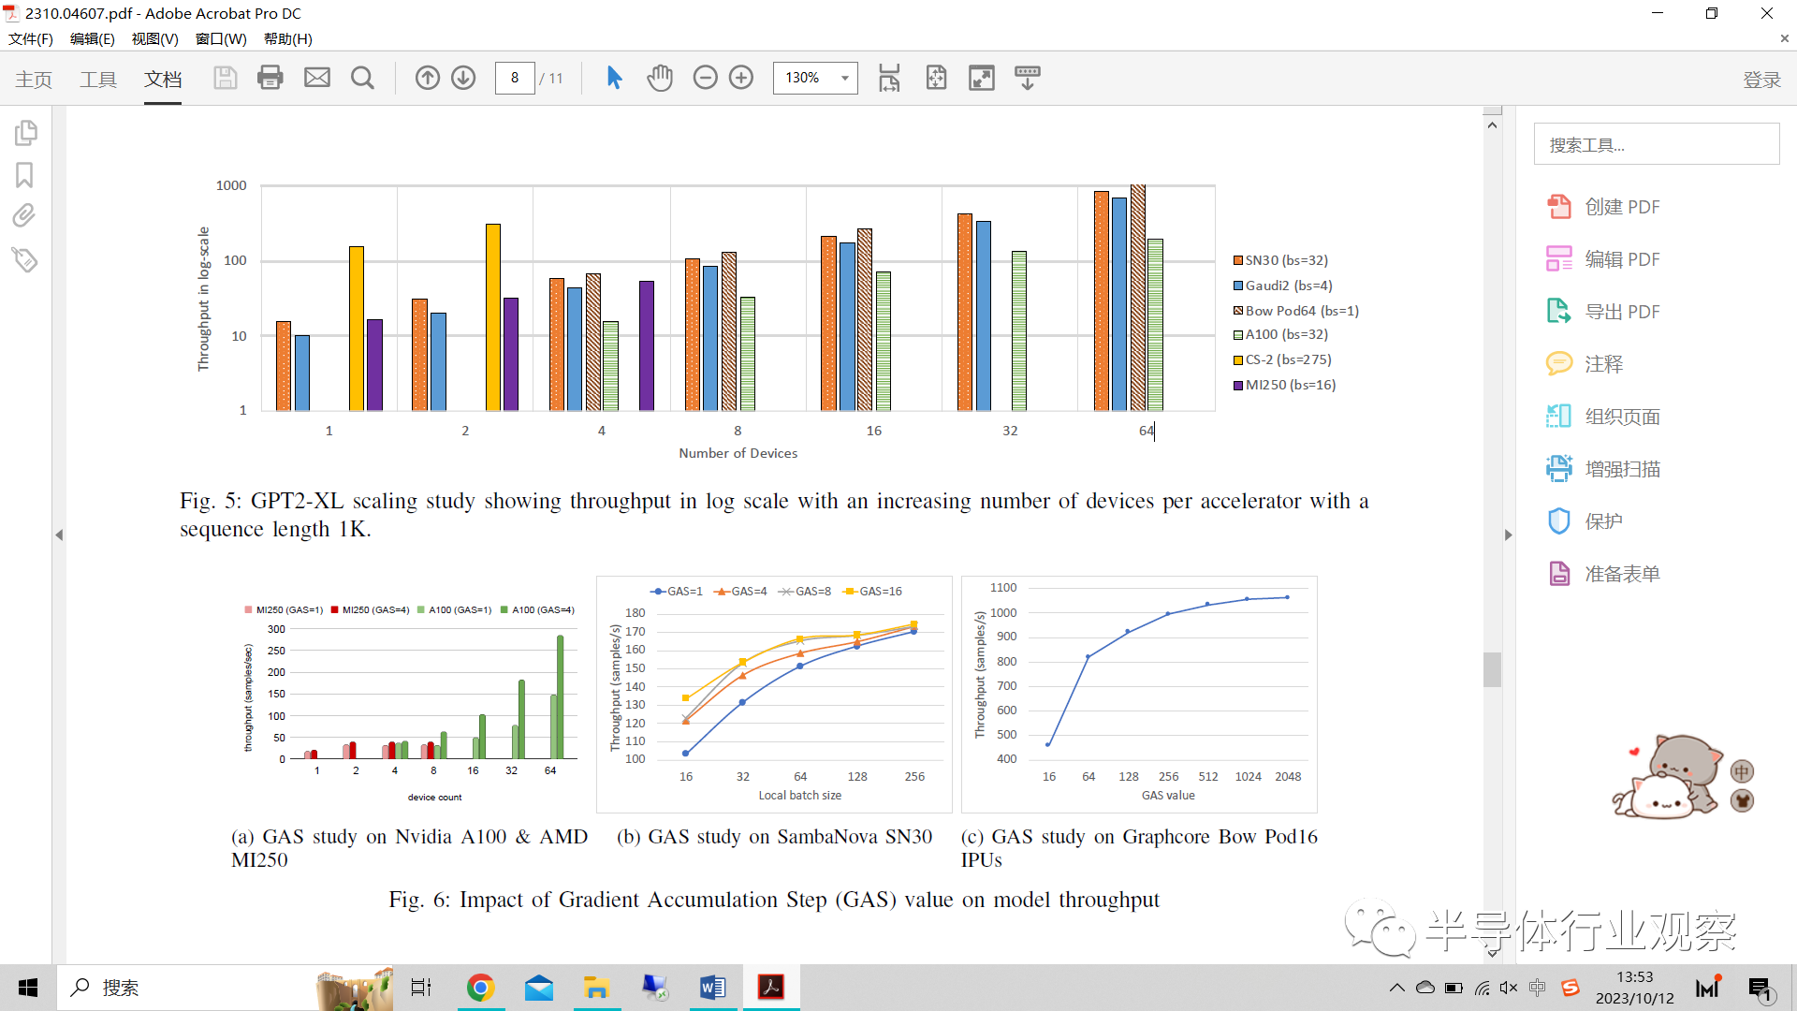Open Google Chrome from the taskbar

coord(480,988)
